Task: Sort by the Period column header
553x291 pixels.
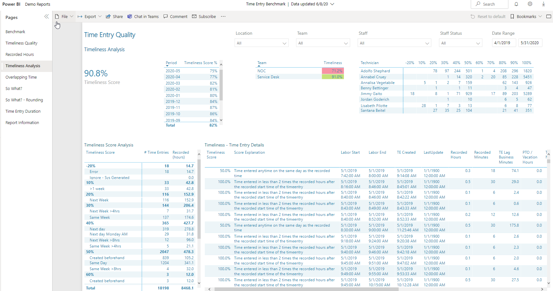Action: point(171,63)
